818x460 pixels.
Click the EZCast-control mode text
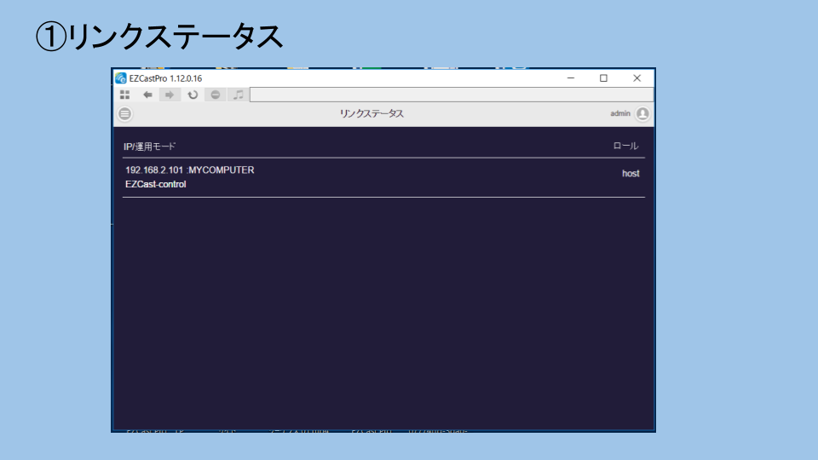(x=155, y=184)
